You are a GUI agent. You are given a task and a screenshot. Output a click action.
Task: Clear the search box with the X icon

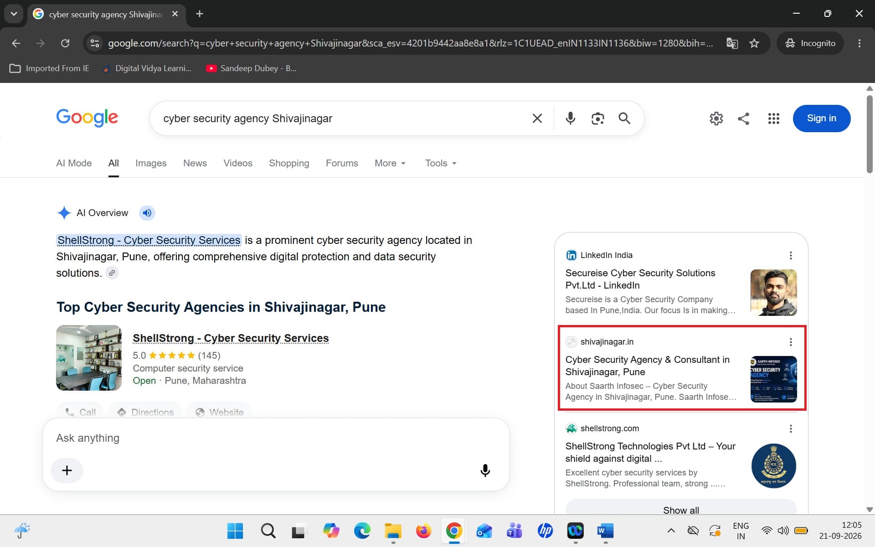537,119
